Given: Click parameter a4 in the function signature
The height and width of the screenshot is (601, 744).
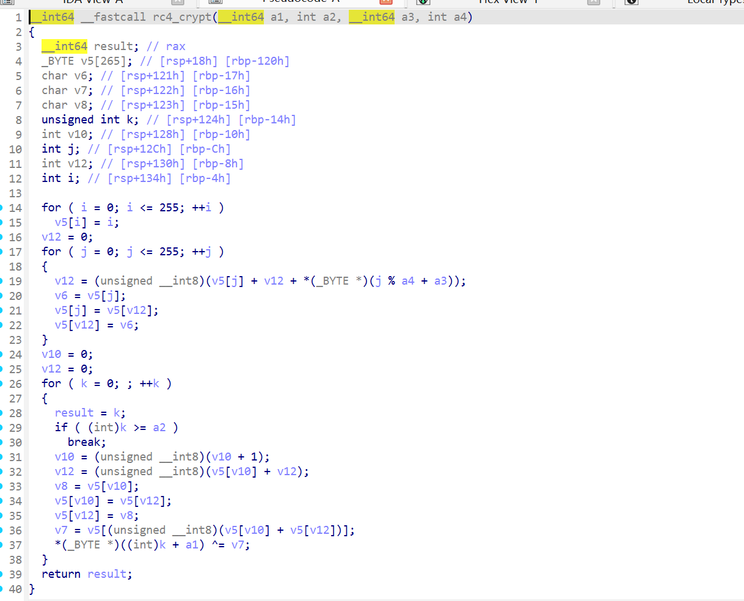Looking at the screenshot, I should pos(460,17).
